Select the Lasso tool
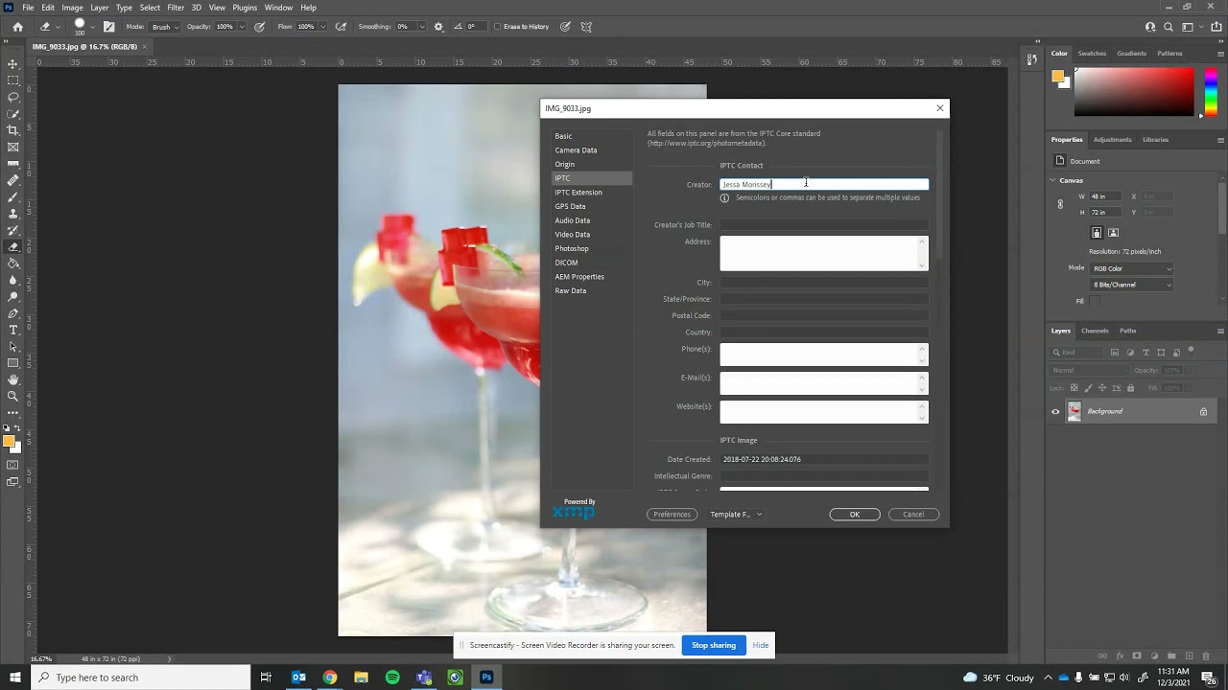This screenshot has width=1228, height=690. pyautogui.click(x=12, y=97)
